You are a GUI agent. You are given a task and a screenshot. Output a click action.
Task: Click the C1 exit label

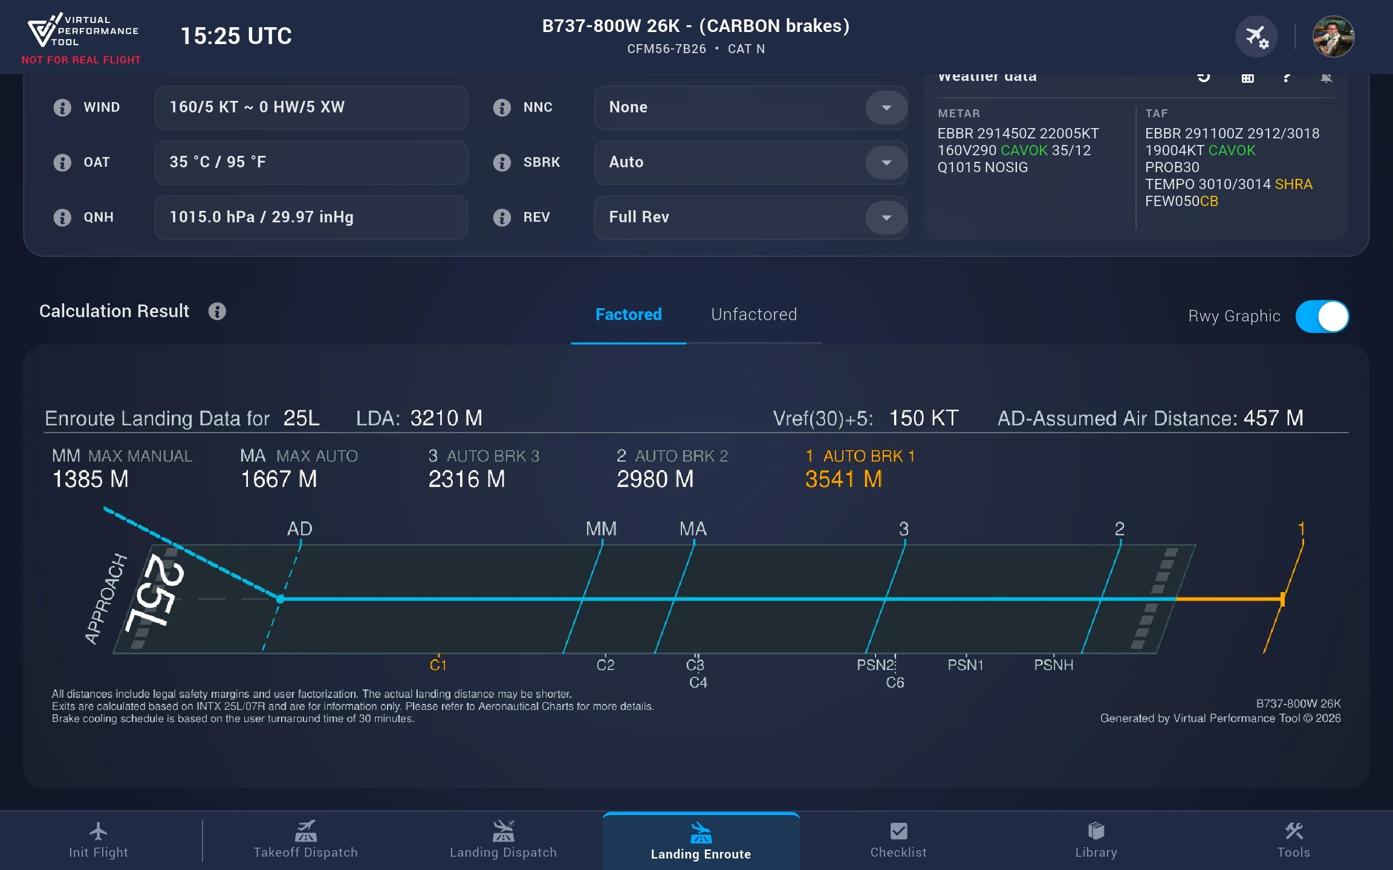pyautogui.click(x=438, y=665)
